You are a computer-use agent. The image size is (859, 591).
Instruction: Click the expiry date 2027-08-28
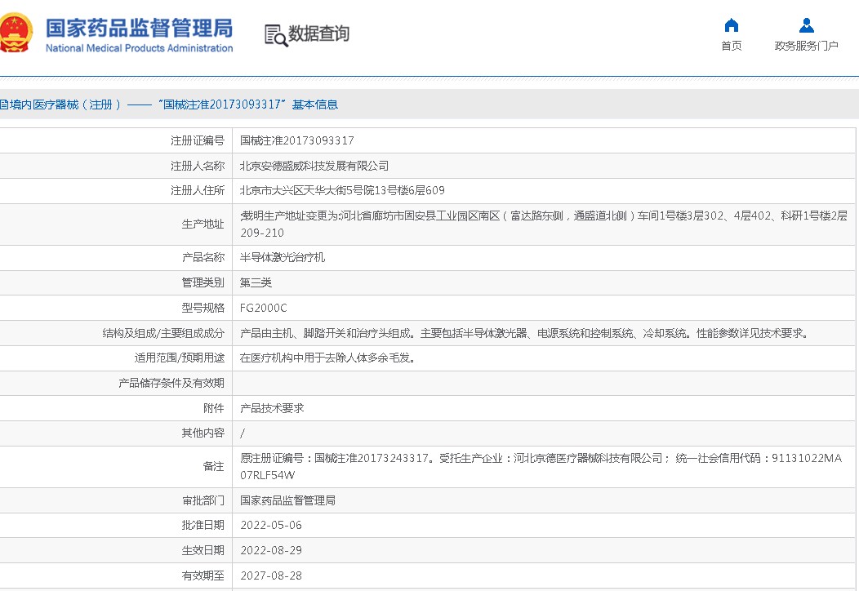point(271,575)
